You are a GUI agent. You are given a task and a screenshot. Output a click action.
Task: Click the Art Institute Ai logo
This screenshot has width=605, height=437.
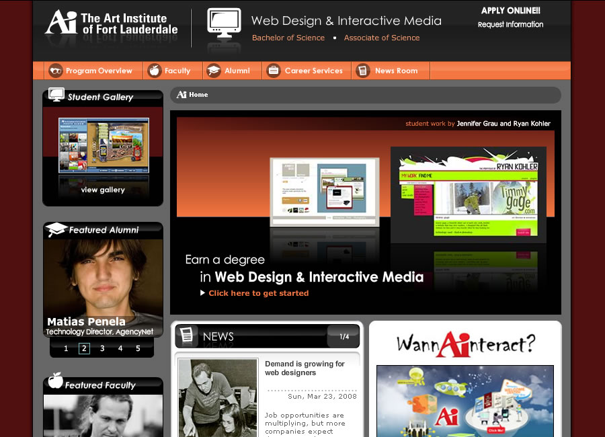(61, 22)
